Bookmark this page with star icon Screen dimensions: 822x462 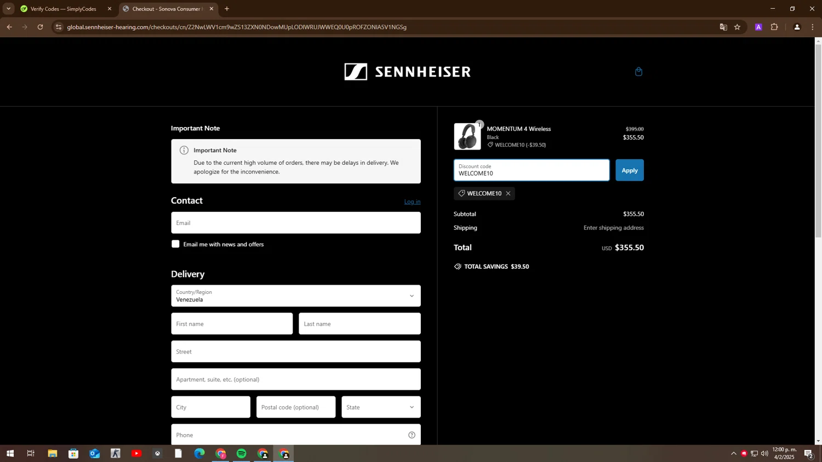coord(738,27)
